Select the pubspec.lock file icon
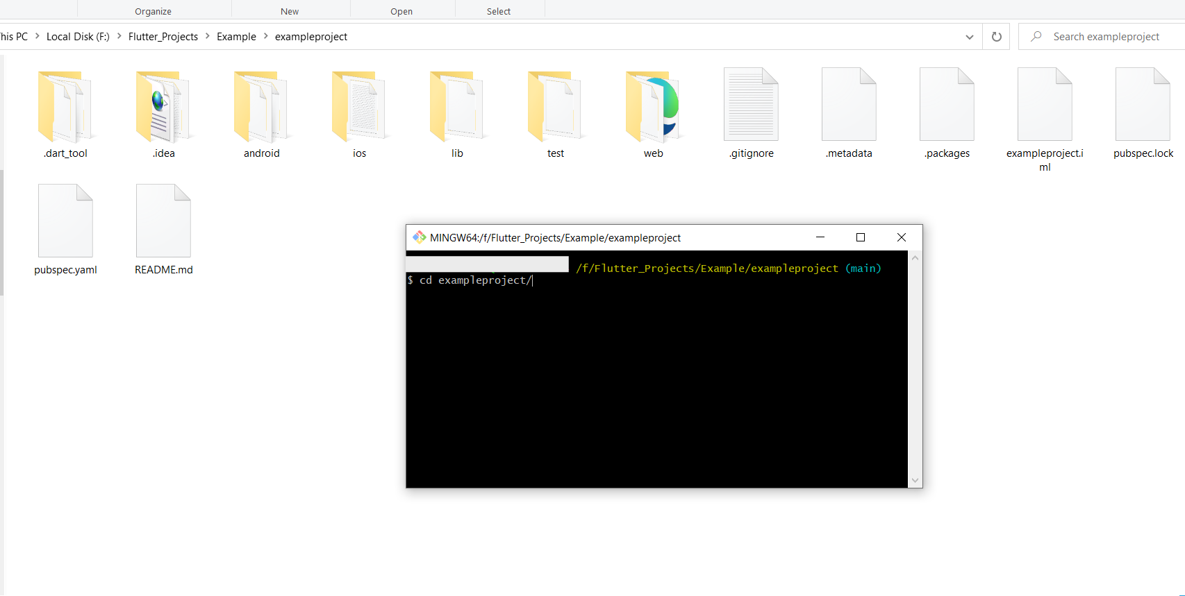Screen dimensions: 1185x596 tap(1143, 104)
